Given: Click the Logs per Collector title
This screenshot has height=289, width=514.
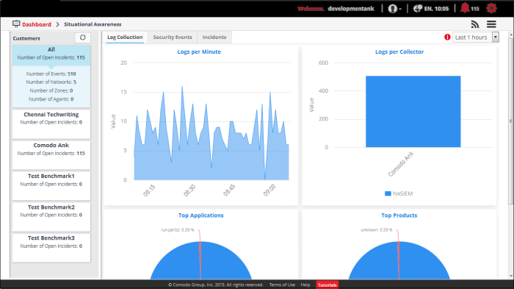Looking at the screenshot, I should [x=399, y=51].
